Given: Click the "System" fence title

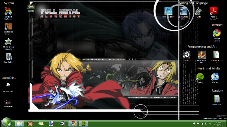Looking at the screenshot, I should 9,3.
